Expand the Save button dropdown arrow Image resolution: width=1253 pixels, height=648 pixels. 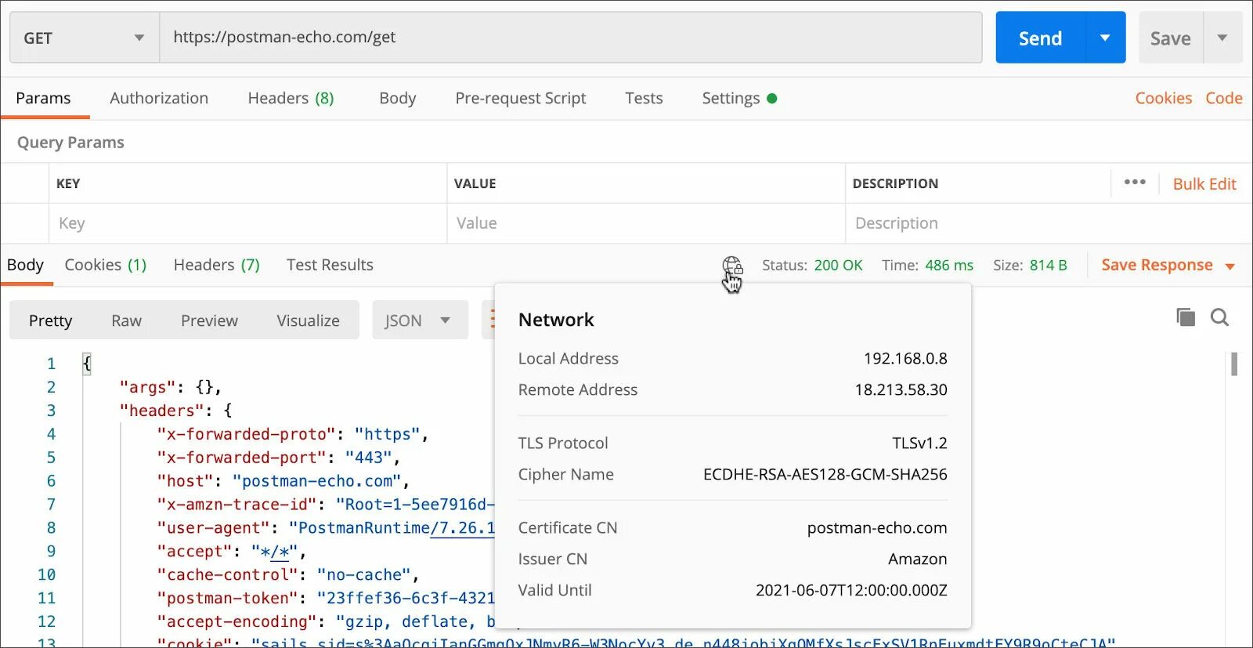pyautogui.click(x=1222, y=38)
